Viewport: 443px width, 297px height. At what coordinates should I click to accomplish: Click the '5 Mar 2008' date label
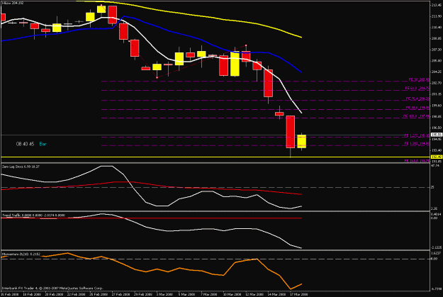click(x=187, y=294)
